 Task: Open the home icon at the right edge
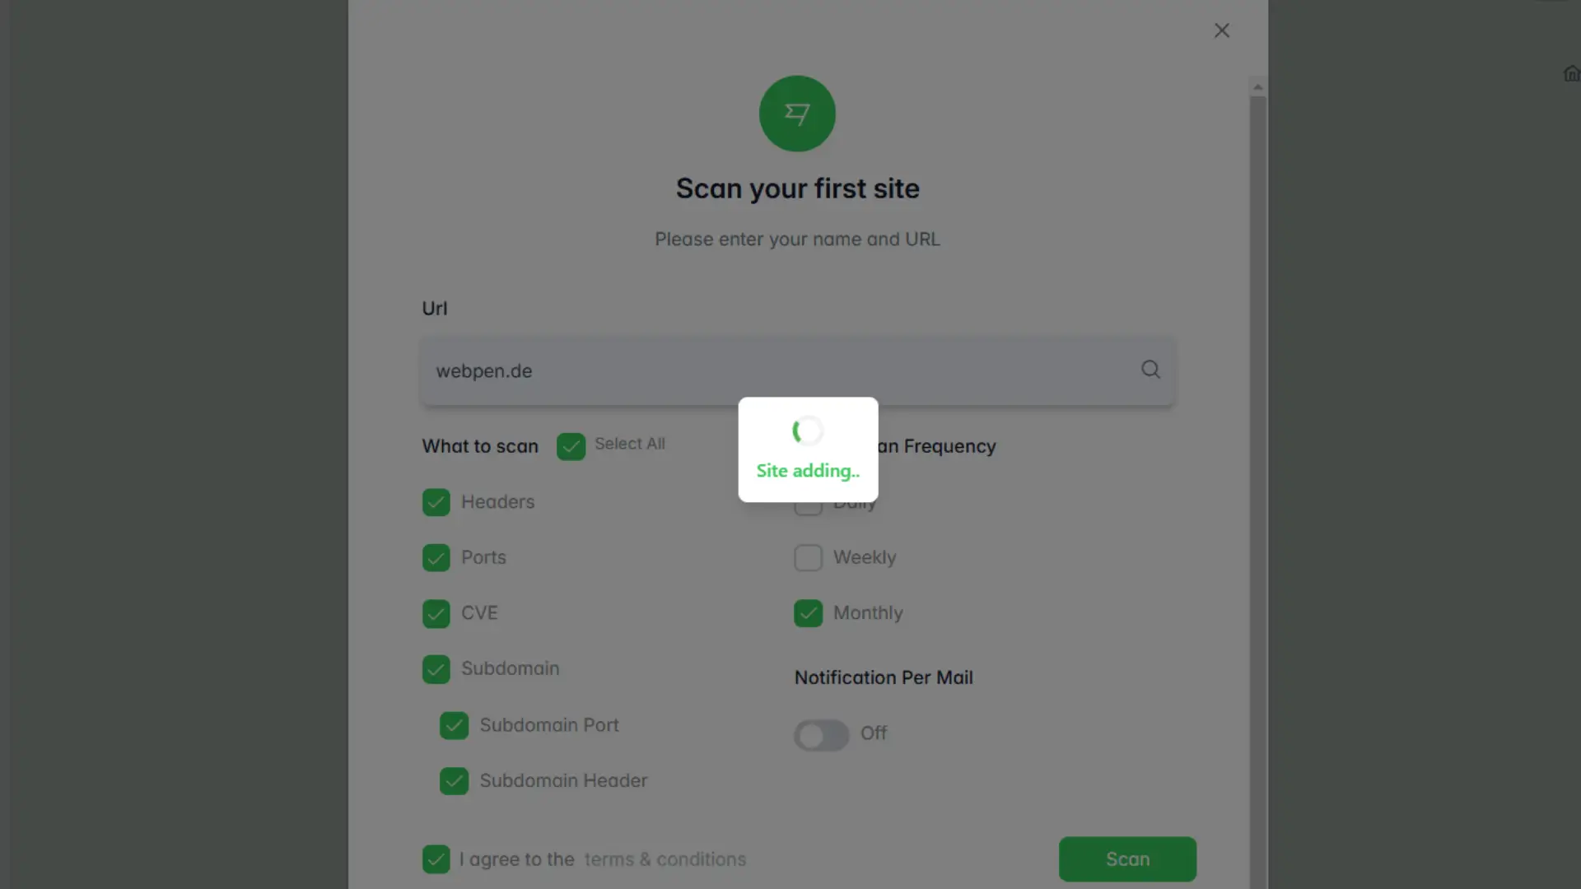[1571, 74]
